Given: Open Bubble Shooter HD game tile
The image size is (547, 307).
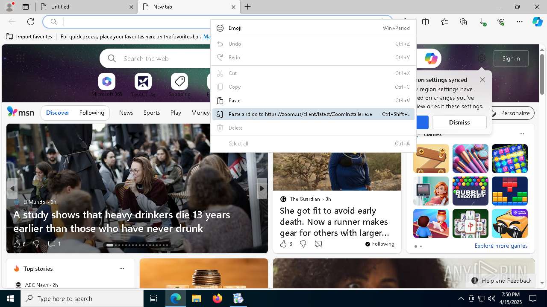Looking at the screenshot, I should 471,191.
